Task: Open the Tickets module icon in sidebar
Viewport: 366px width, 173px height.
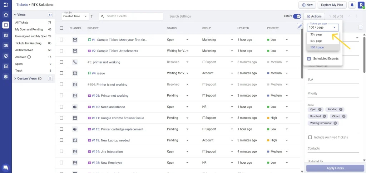Action: (x=6, y=25)
